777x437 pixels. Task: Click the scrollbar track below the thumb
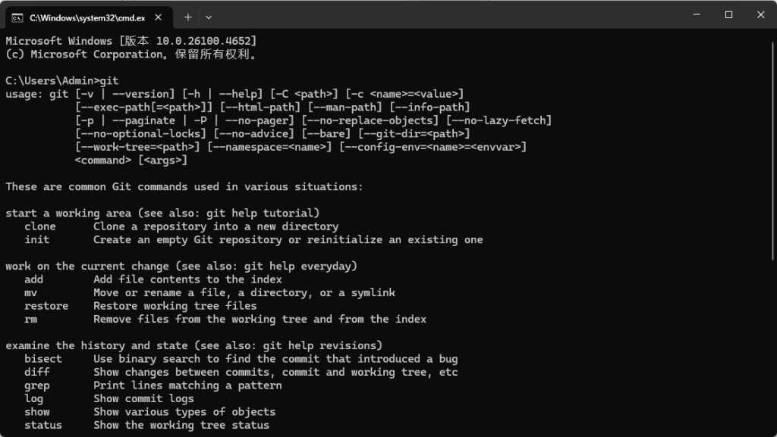(773, 346)
